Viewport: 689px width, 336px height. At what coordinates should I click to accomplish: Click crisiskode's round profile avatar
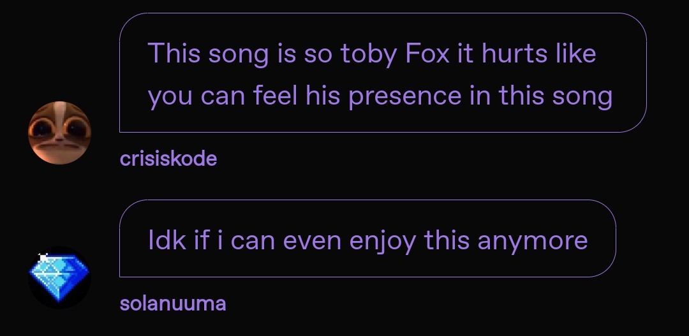point(59,133)
